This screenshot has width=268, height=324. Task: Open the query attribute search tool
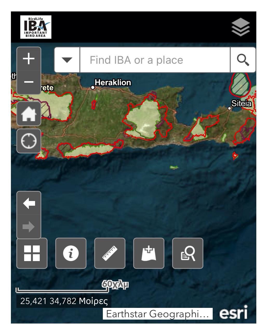tap(188, 253)
